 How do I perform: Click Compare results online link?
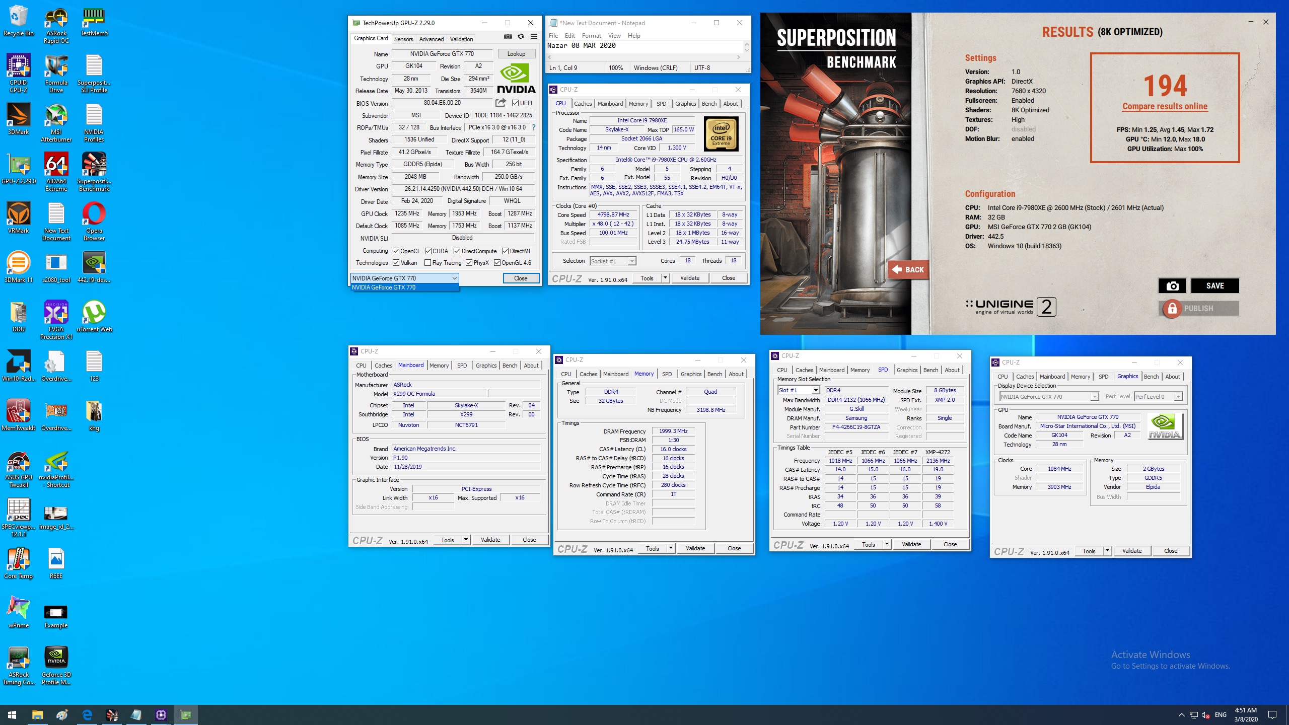pos(1165,106)
